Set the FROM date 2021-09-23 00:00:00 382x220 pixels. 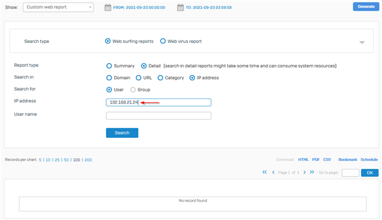pos(139,8)
